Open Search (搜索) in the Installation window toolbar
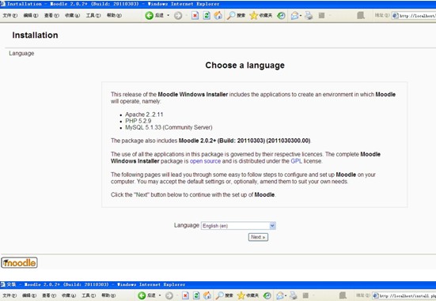 point(236,15)
